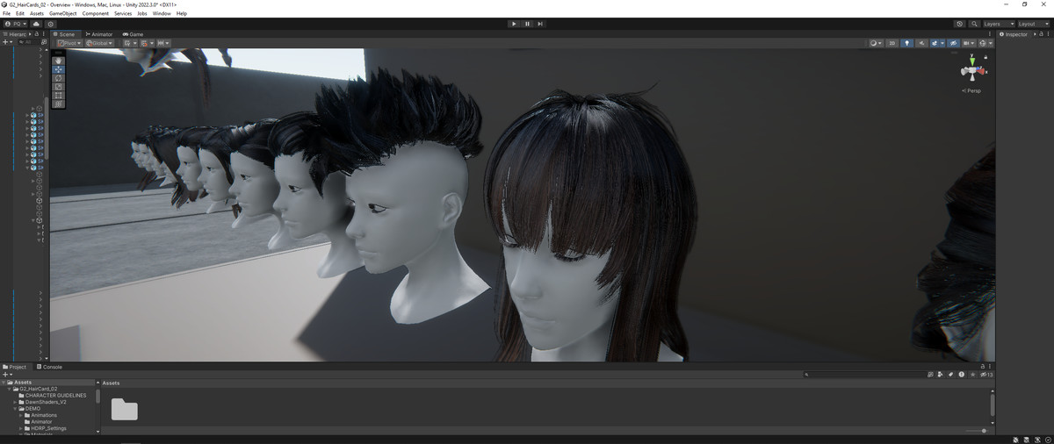
Task: Open the Assets menu
Action: click(37, 13)
